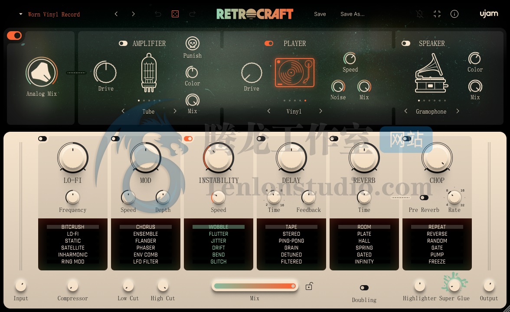Viewport: 510px width, 312px height.
Task: Select FREEZE in CHOP list
Action: (437, 262)
